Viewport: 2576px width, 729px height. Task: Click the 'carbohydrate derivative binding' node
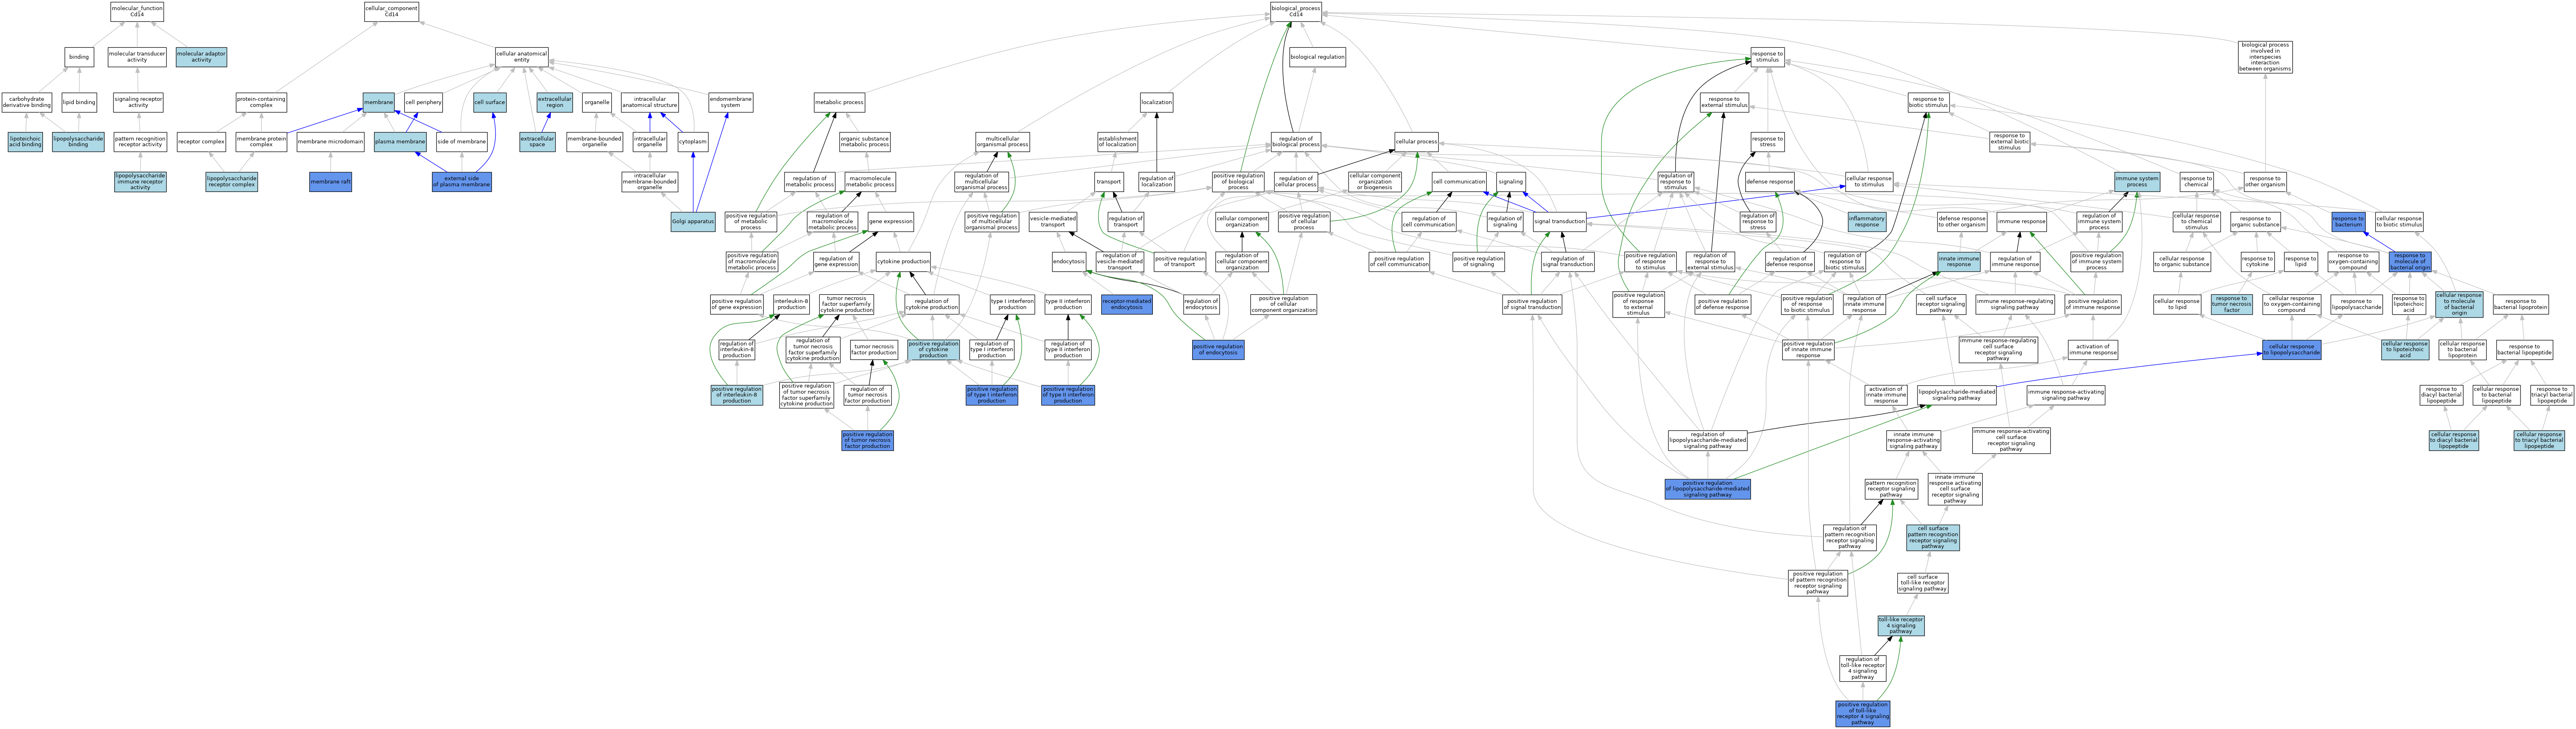pyautogui.click(x=27, y=102)
